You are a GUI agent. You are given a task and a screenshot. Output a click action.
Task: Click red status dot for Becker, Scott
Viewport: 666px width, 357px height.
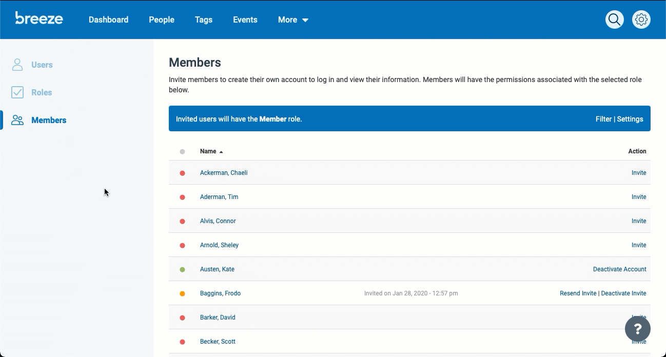182,342
